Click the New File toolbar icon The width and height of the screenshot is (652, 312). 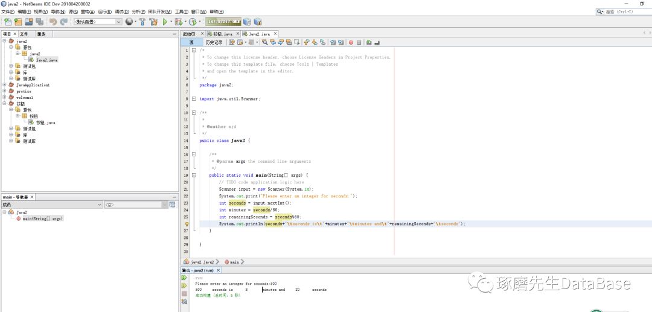click(7, 22)
